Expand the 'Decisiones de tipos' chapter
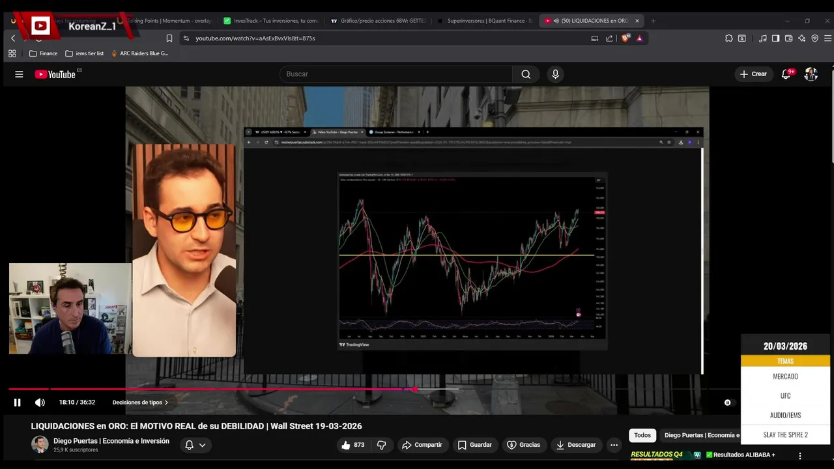Viewport: 834px width, 469px height. tap(140, 403)
